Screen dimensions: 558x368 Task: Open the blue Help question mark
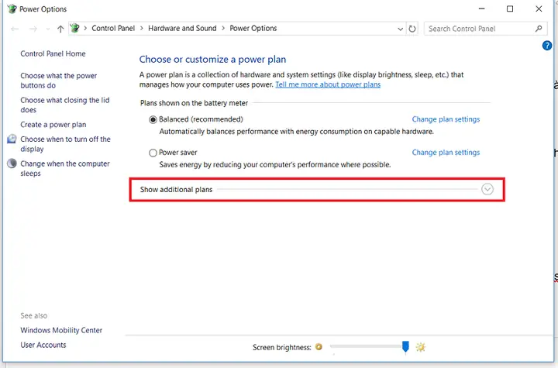click(547, 46)
